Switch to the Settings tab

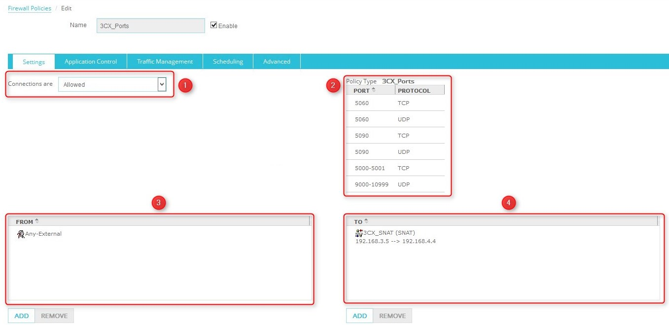coord(34,62)
